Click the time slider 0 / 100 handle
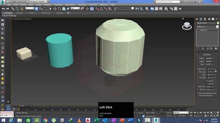Screen dimensions: 220x123 coord(22,106)
